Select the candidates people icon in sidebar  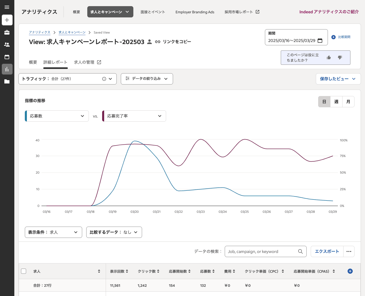tap(7, 45)
